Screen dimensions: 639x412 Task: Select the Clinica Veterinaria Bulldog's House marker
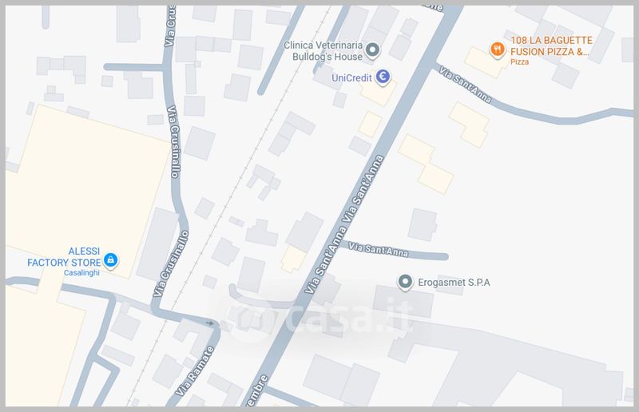click(371, 50)
